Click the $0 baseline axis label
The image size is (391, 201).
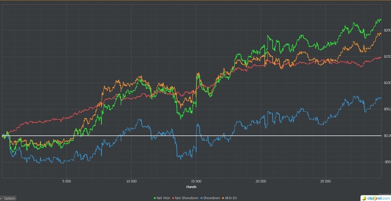click(x=388, y=136)
